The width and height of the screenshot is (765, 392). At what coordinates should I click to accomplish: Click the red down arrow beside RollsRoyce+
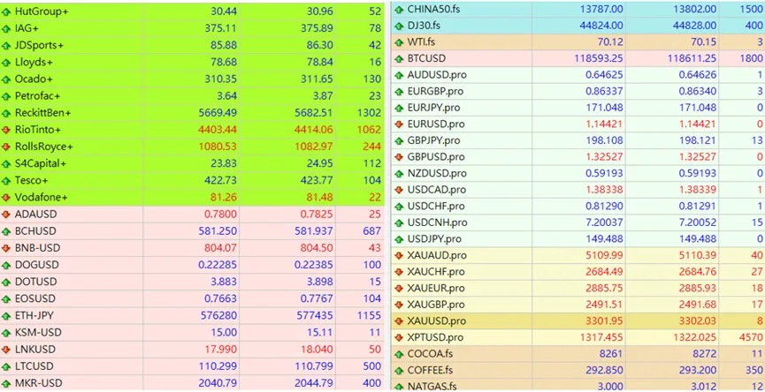6,147
